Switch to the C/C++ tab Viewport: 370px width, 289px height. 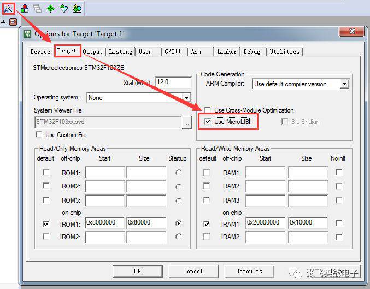click(173, 51)
